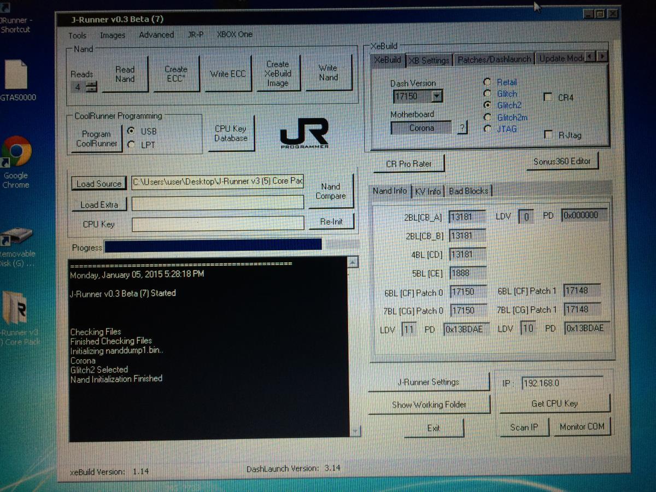Switch to the Update Mode tab
656x492 pixels.
coord(560,58)
